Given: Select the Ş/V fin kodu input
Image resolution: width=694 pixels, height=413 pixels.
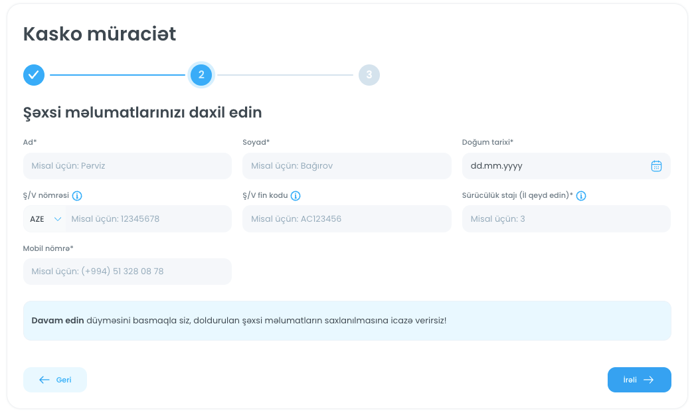Looking at the screenshot, I should coord(347,219).
